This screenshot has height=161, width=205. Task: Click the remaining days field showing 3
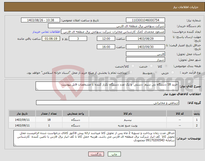(x=78, y=38)
